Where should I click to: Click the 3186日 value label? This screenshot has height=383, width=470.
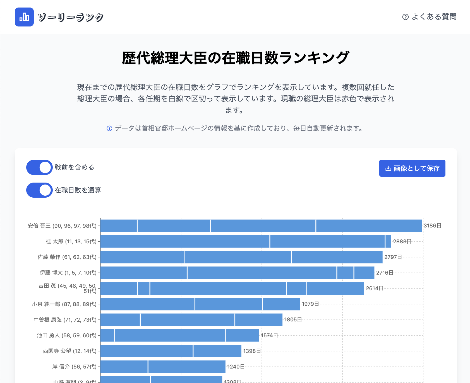click(432, 226)
